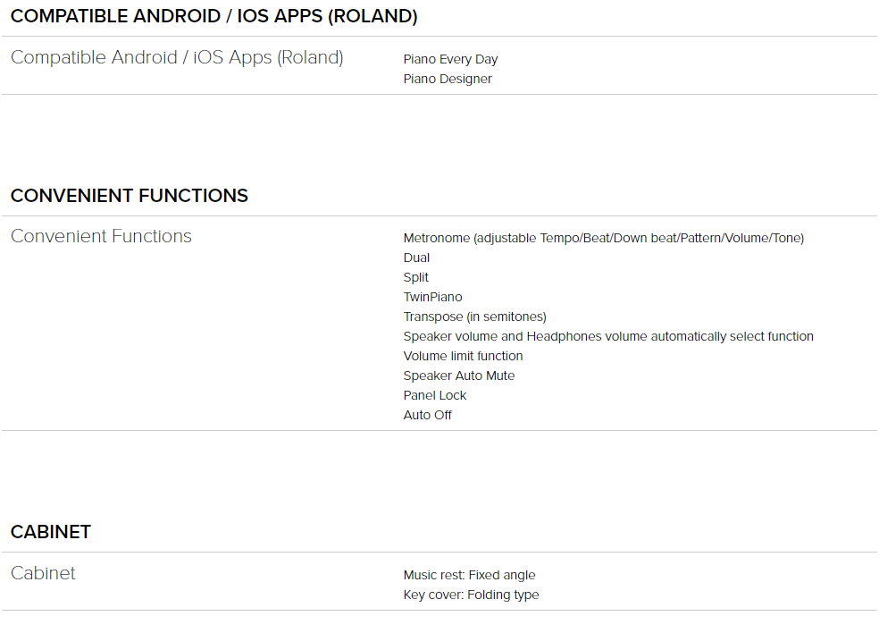879x633 pixels.
Task: Select the Dual function text
Action: point(416,258)
